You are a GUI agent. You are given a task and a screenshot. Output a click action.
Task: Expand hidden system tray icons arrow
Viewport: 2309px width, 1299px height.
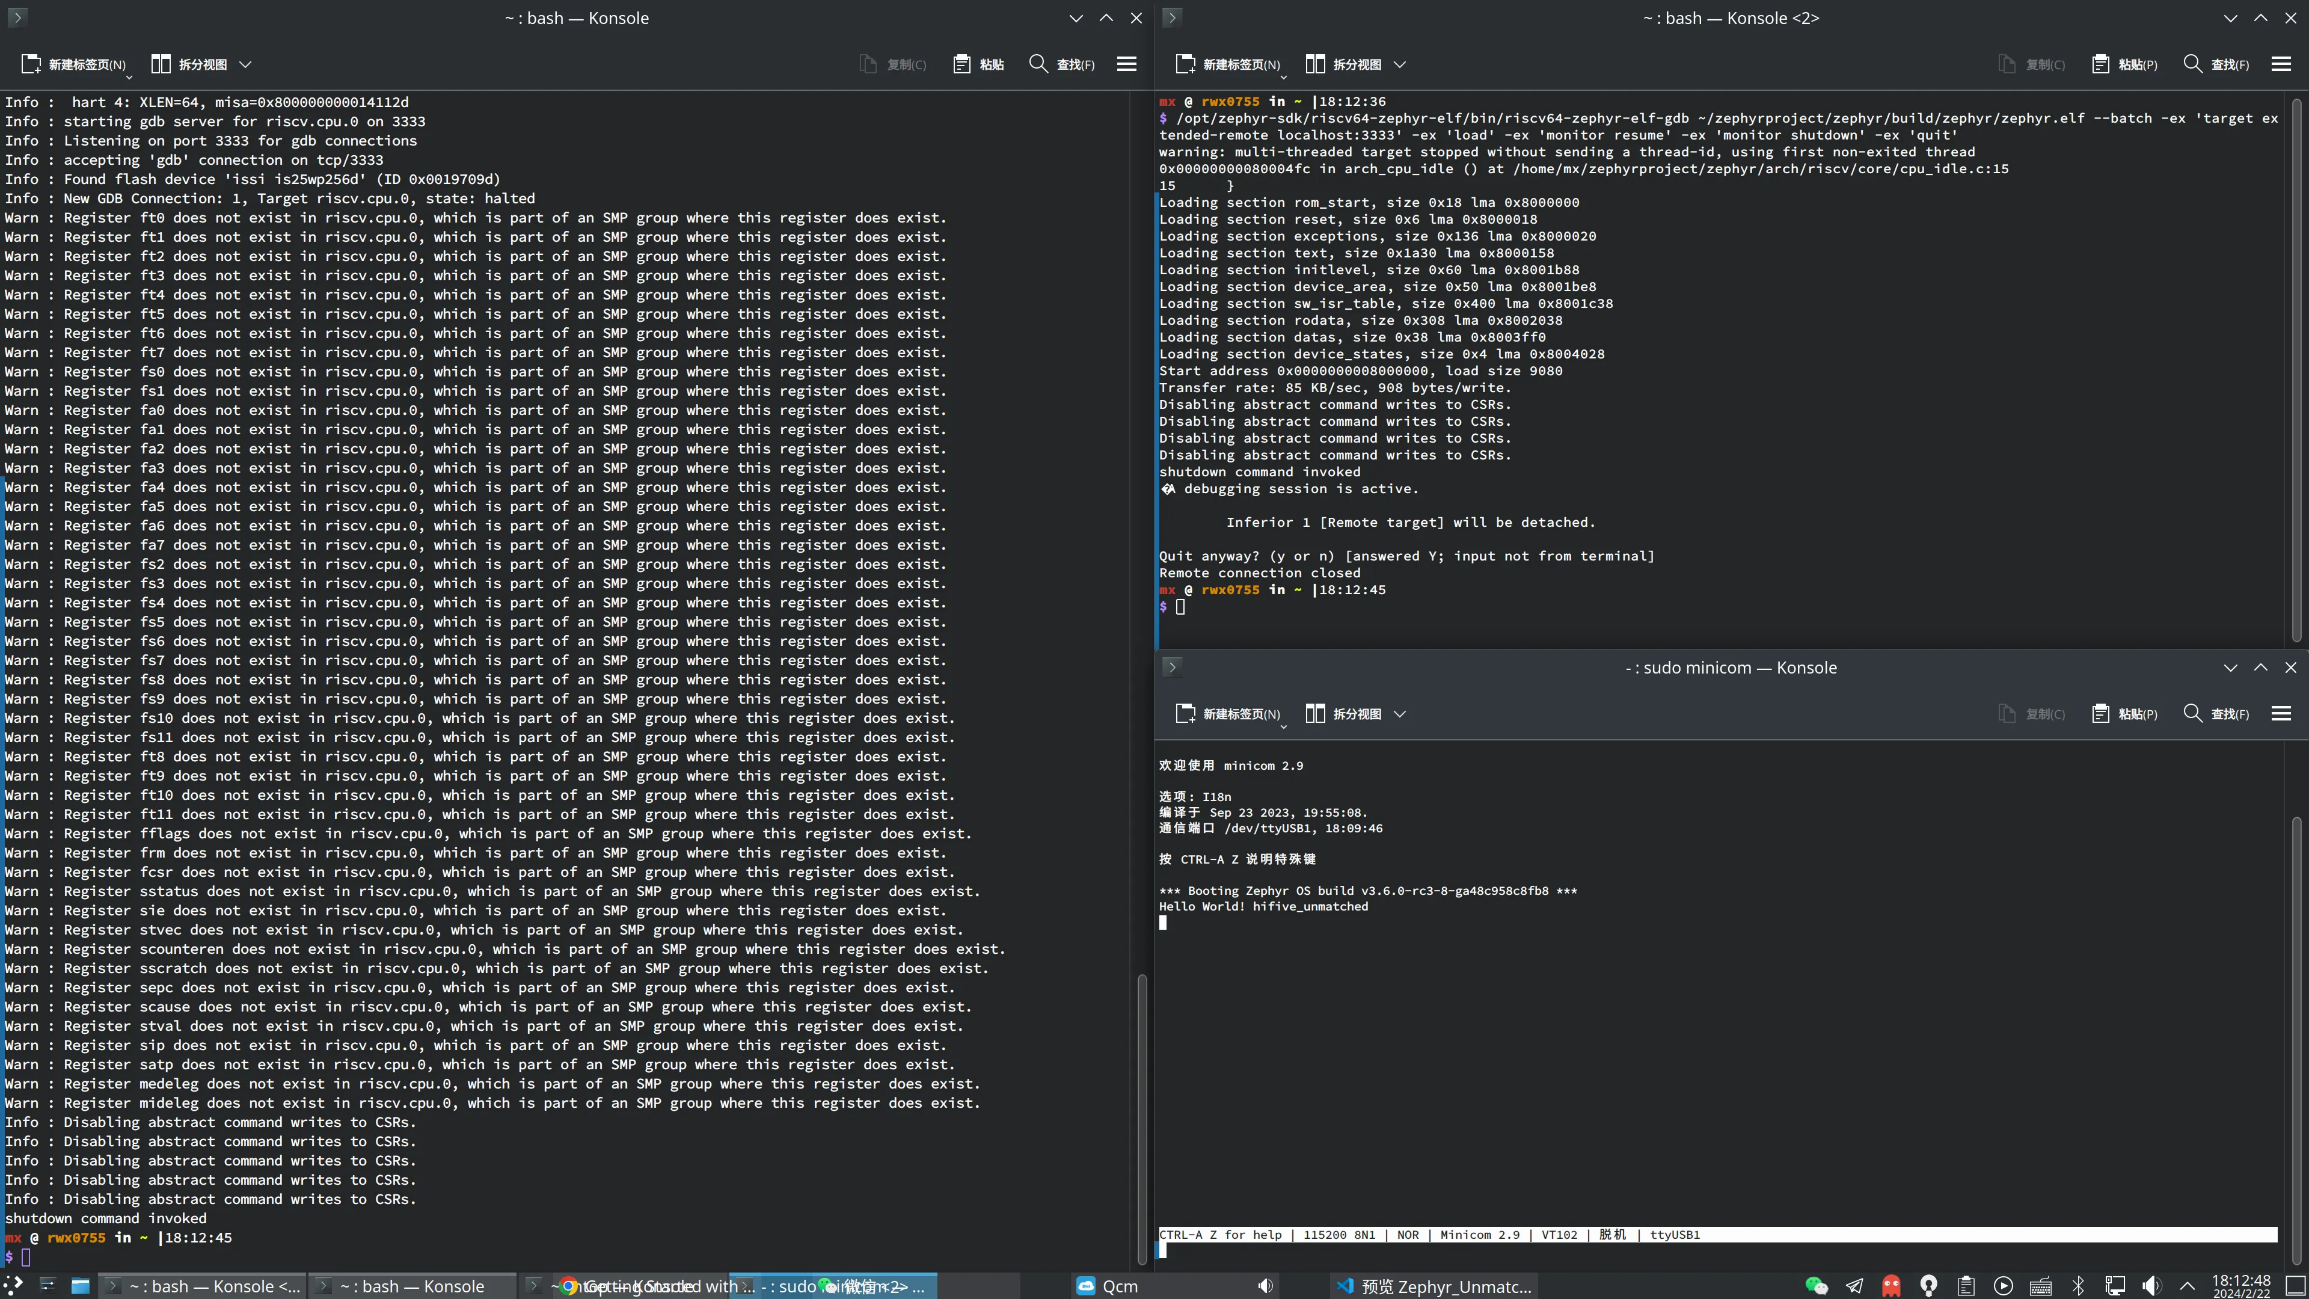[x=2187, y=1286]
